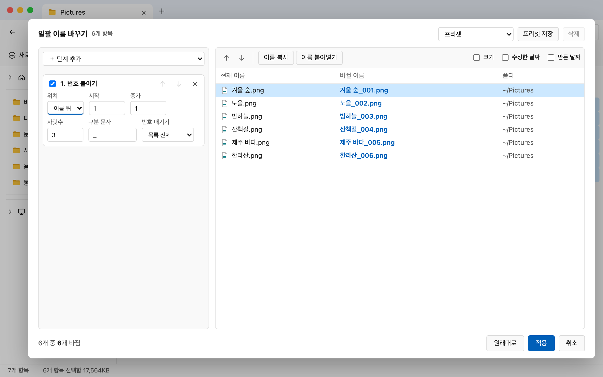The height and width of the screenshot is (377, 603).
Task: Focus the 구분 문자 field
Action: coord(113,135)
